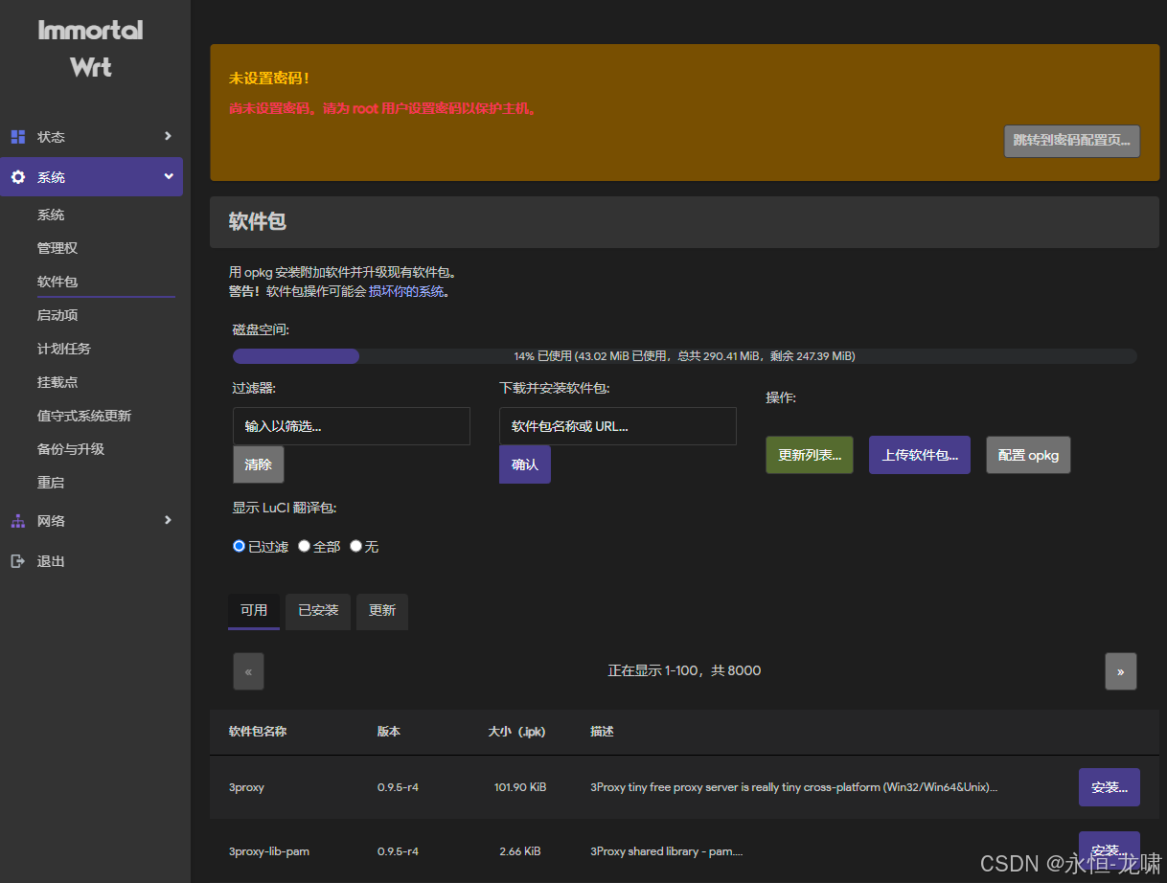
Task: Click the 3Proxy shared library description
Action: pos(667,850)
